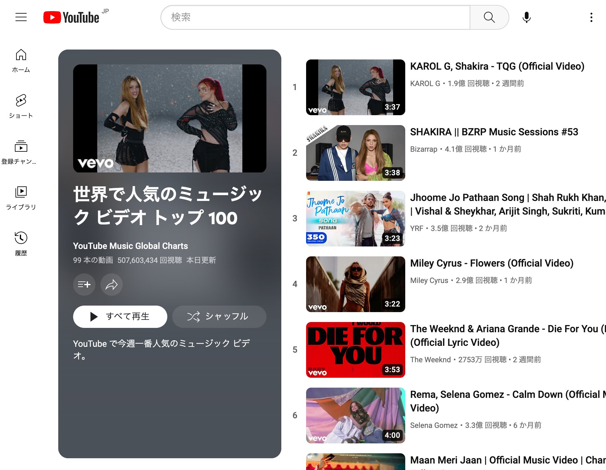606x470 pixels.
Task: Open The Weeknd channel link
Action: coord(430,360)
